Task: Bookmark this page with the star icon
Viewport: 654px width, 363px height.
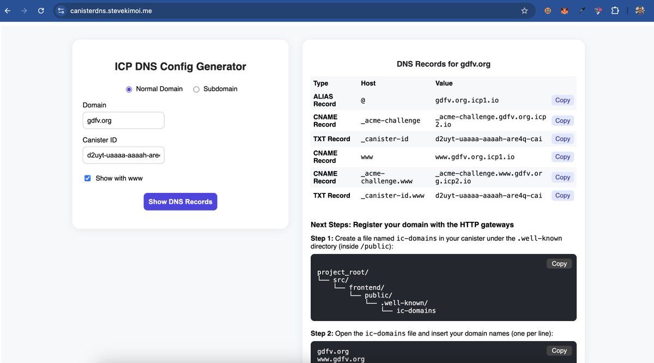Action: click(524, 10)
